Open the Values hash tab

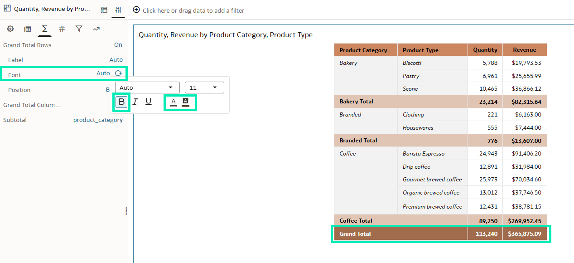click(62, 29)
